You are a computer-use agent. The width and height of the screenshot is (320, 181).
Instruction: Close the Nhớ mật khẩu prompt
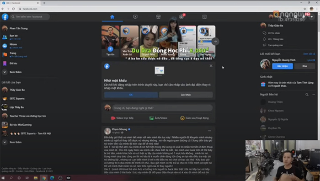point(211,66)
